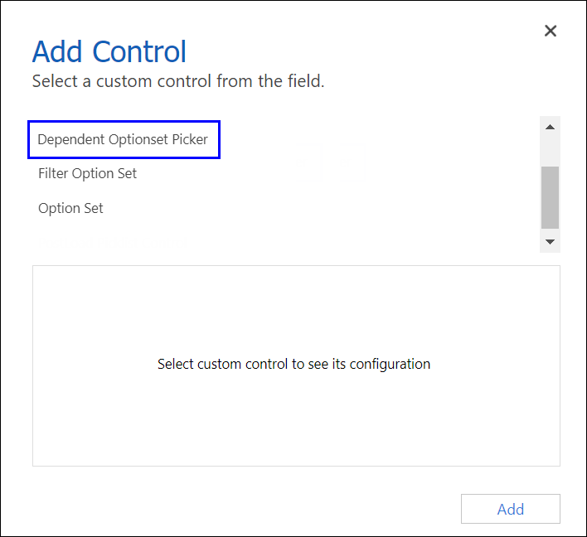Screen dimensions: 587x537
Task: Click the 'Select a custom control' subtitle
Action: pos(177,81)
